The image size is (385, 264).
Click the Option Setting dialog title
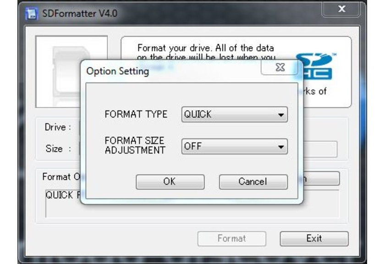pos(118,71)
